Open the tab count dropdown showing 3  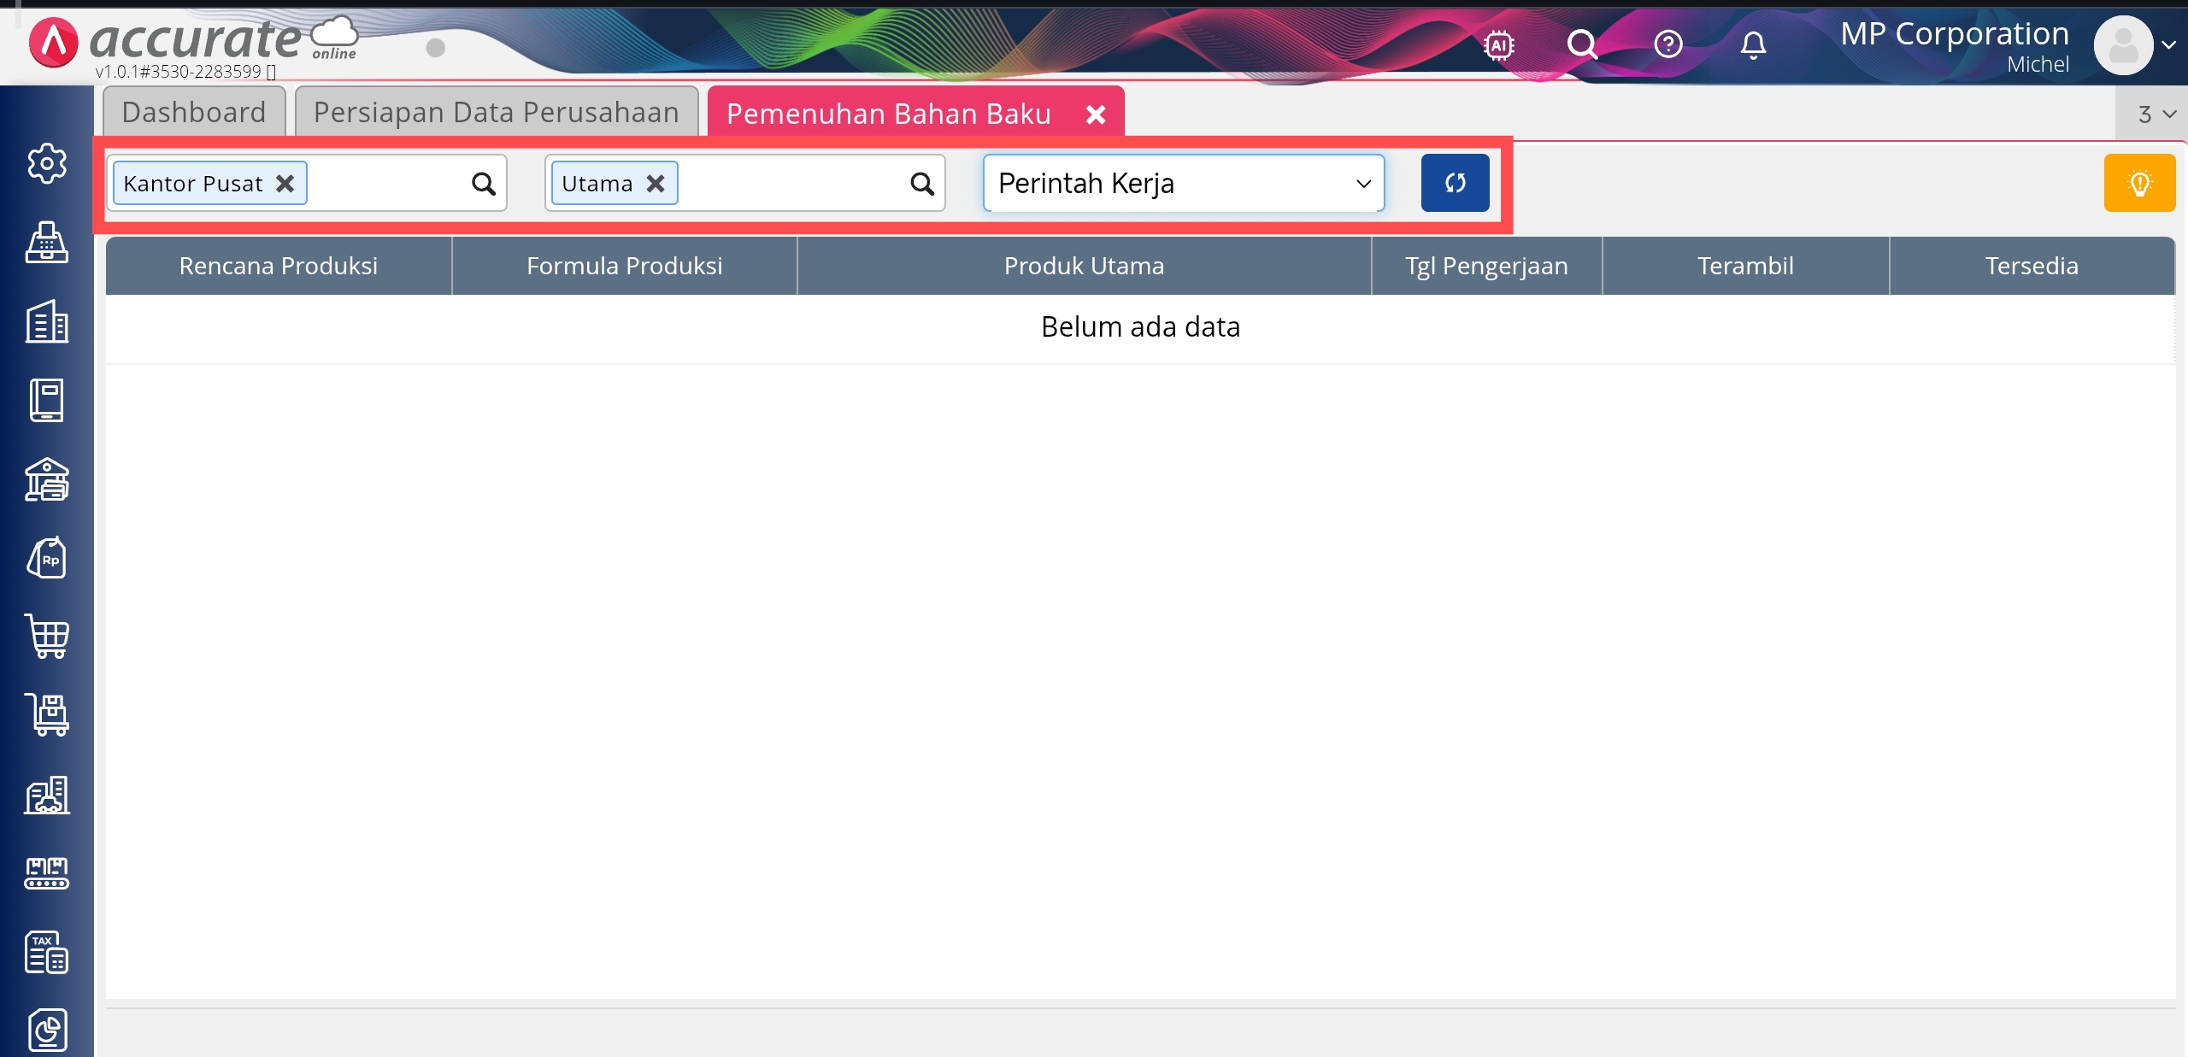click(2156, 115)
